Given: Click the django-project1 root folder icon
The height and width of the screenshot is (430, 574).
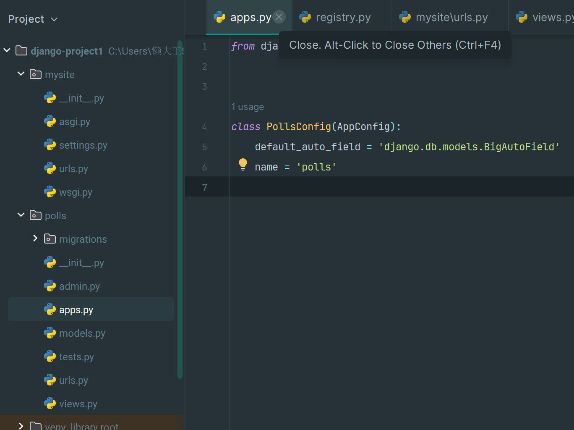Looking at the screenshot, I should coord(21,51).
